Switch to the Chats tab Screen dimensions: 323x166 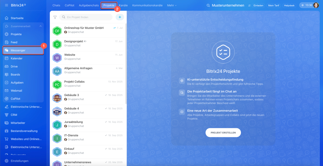coord(56,5)
